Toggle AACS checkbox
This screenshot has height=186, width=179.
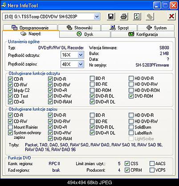pos(152,164)
